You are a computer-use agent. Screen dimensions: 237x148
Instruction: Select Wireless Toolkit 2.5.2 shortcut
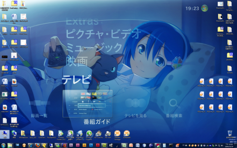[61, 135]
